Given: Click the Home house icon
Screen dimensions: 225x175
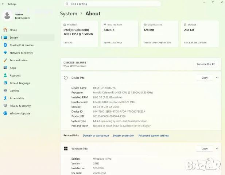Looking at the screenshot, I should point(5,30).
